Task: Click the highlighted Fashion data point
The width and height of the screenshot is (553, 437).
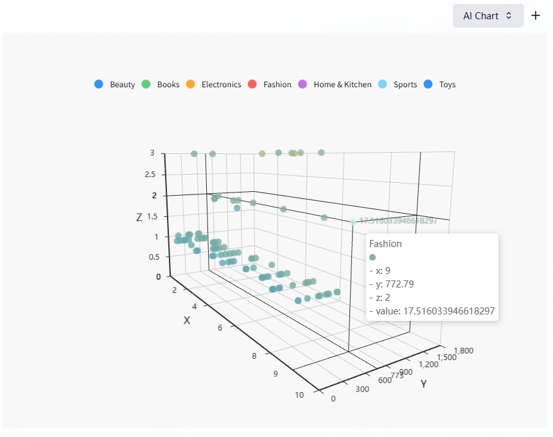Action: pyautogui.click(x=352, y=223)
